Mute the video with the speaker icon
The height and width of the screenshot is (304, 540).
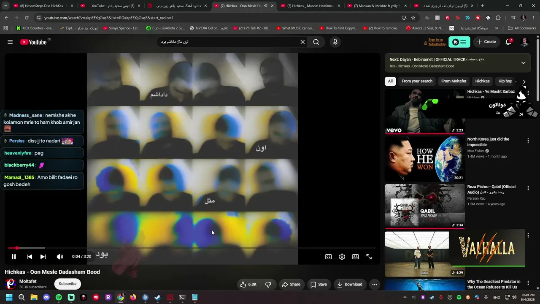tap(60, 256)
